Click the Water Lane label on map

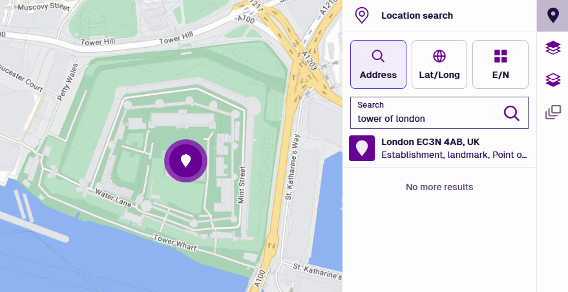coord(113,199)
